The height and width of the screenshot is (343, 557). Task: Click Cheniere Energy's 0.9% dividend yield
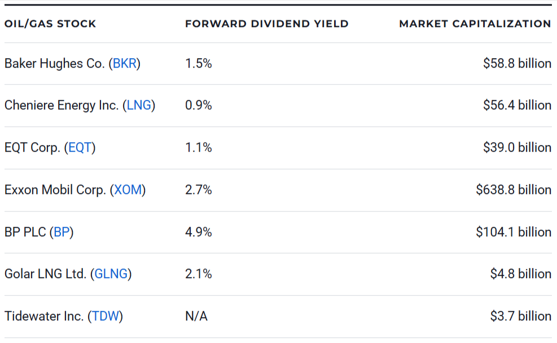pos(198,105)
